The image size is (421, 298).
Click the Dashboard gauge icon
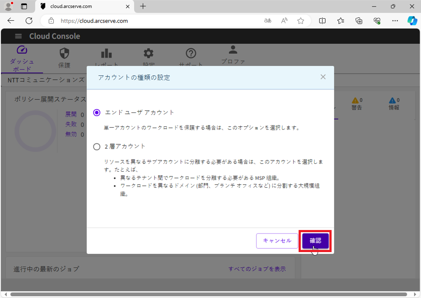pos(22,51)
